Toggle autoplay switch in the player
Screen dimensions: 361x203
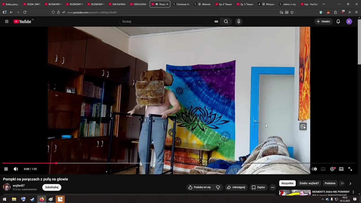(314, 169)
